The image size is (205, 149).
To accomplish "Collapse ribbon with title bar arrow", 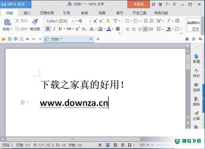I will [174, 5].
